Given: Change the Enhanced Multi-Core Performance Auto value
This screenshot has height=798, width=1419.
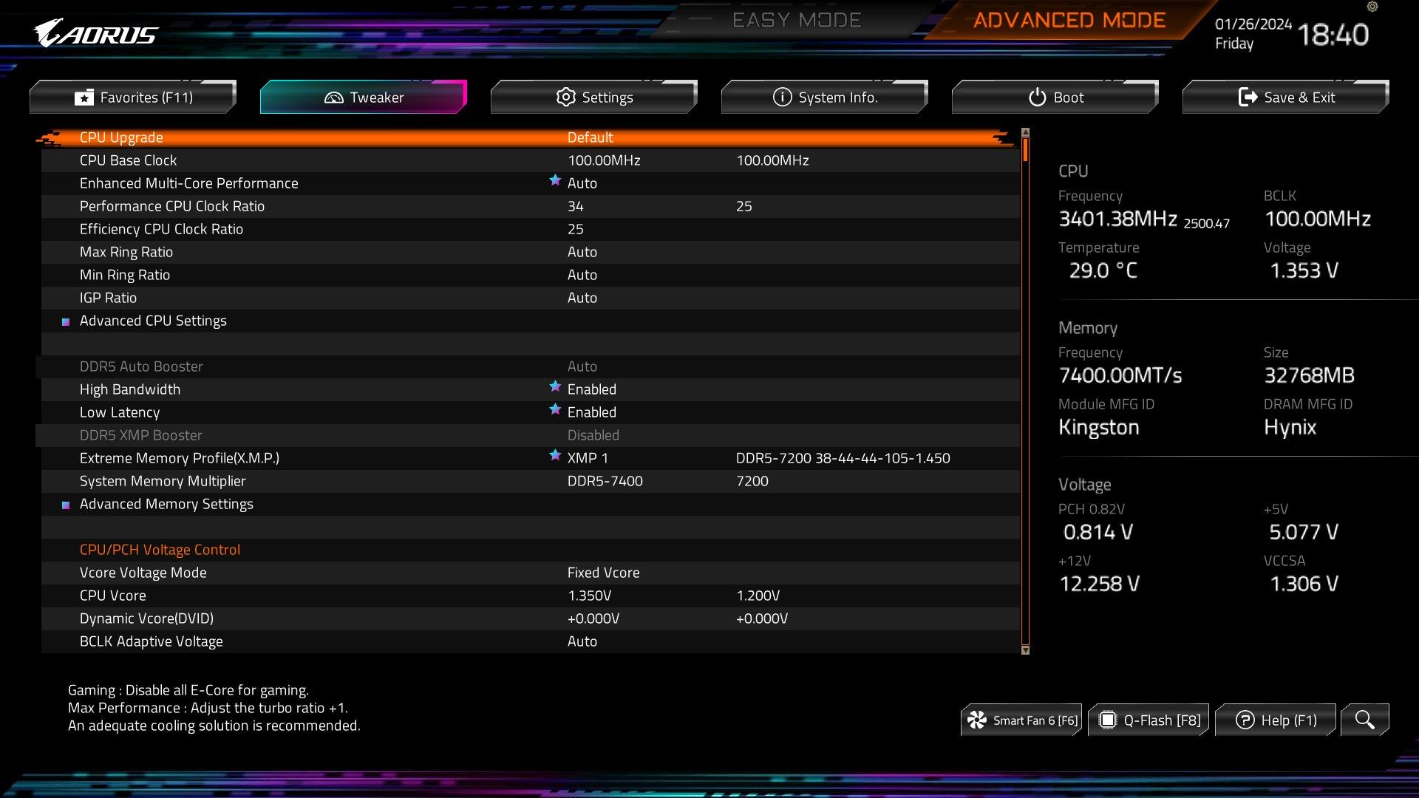Looking at the screenshot, I should (x=582, y=183).
